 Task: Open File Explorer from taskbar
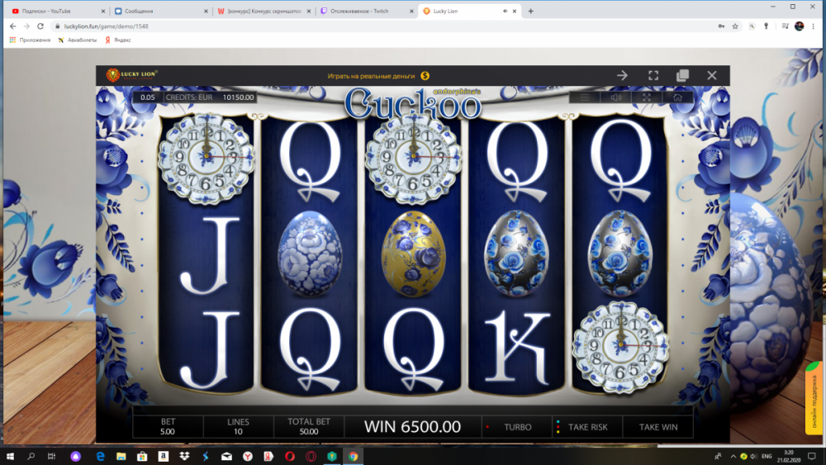121,456
